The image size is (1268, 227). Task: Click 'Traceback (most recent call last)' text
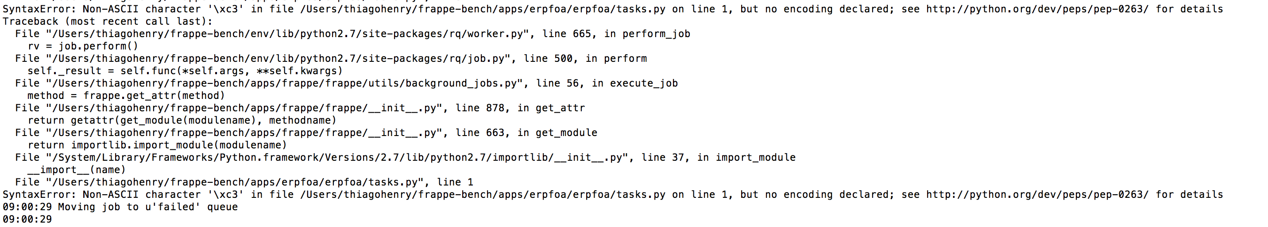108,22
